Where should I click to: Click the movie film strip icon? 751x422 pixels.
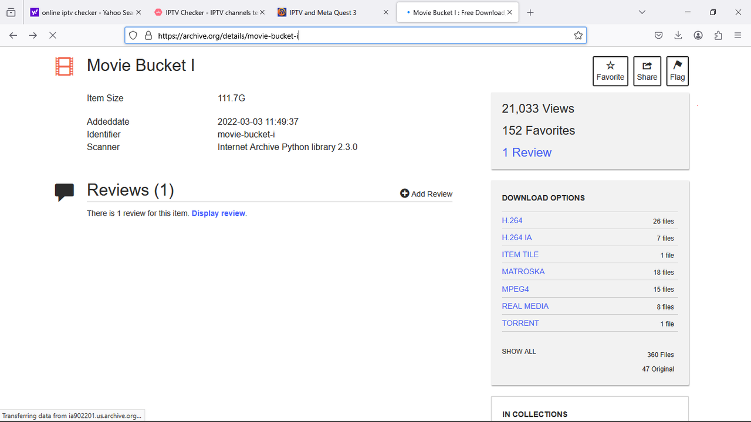click(x=65, y=66)
